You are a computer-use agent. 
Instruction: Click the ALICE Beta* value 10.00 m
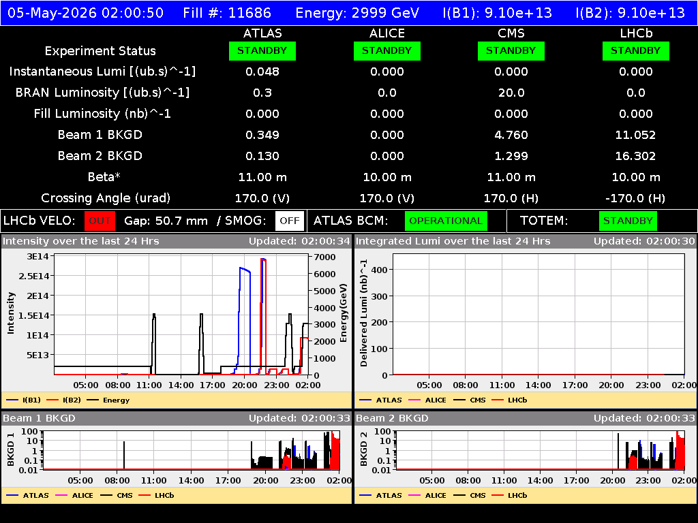387,177
